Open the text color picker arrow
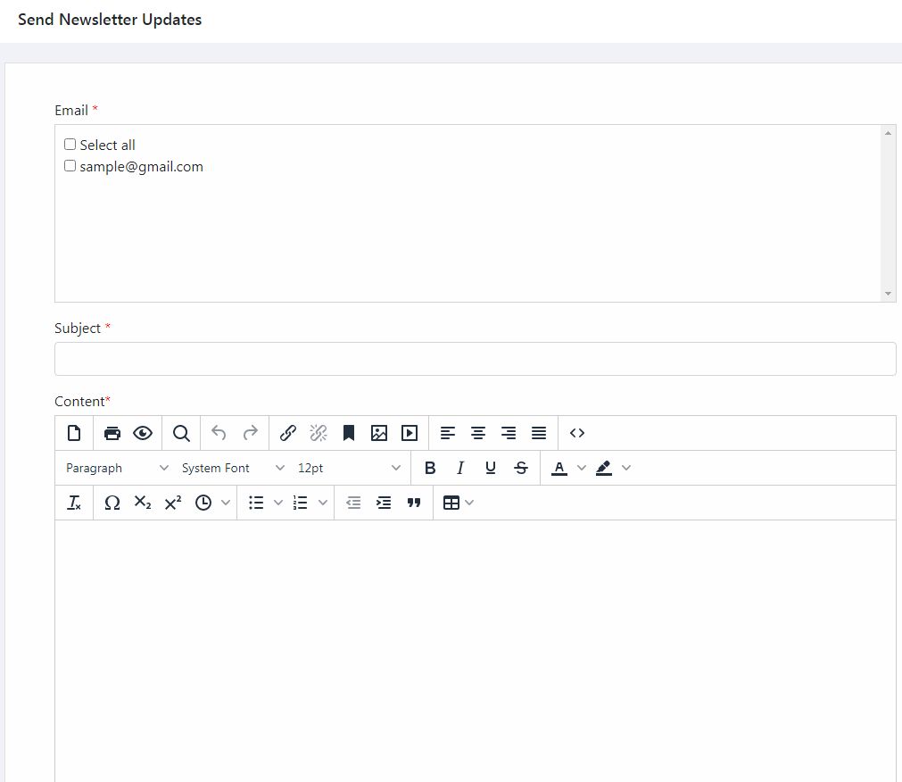The width and height of the screenshot is (902, 782). (x=582, y=468)
